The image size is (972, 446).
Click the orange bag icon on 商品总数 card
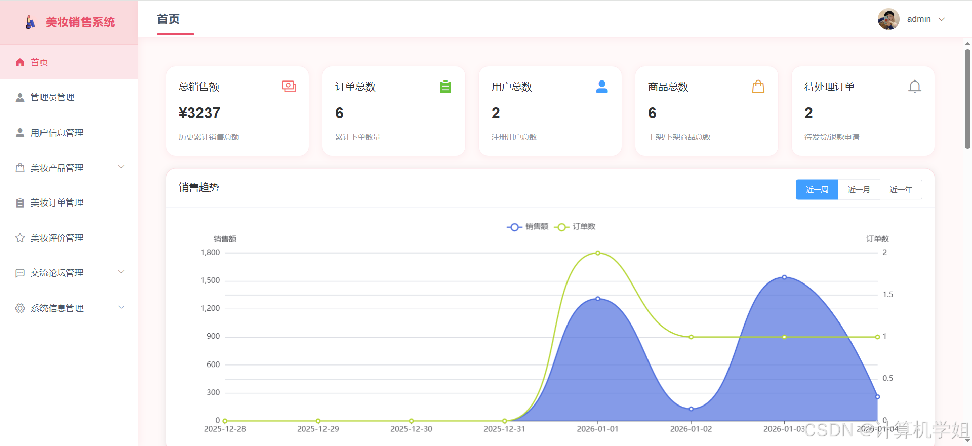point(758,87)
